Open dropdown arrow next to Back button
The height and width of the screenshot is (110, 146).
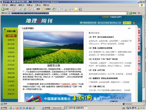coord(10,9)
